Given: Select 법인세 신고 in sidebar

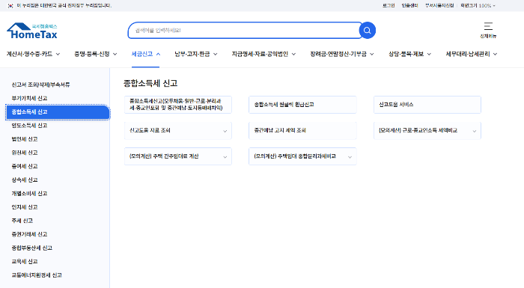Looking at the screenshot, I should click(25, 139).
